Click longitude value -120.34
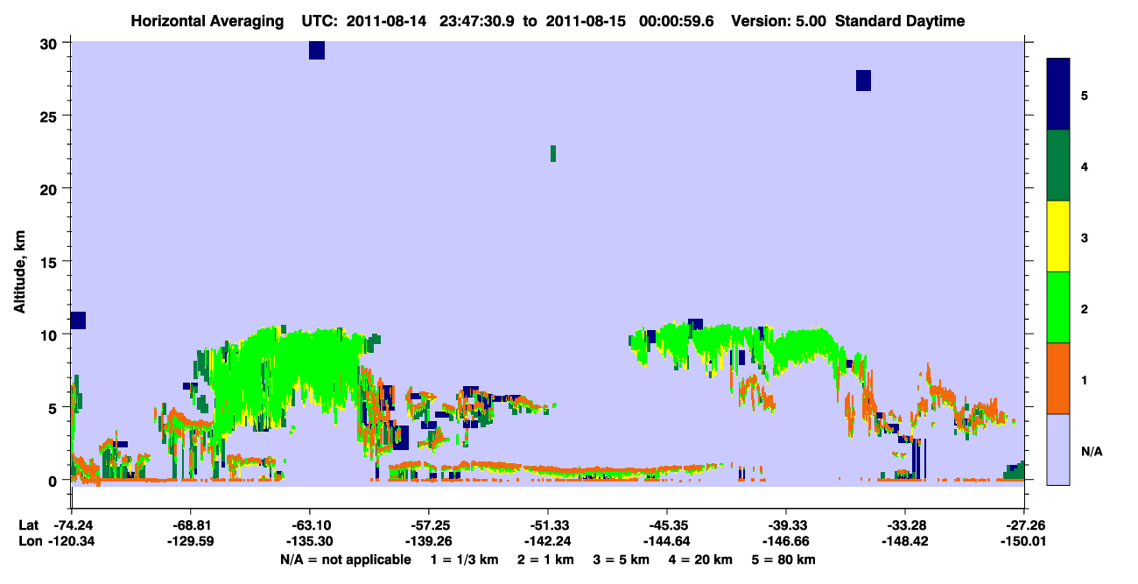Image resolution: width=1138 pixels, height=584 pixels. (72, 541)
